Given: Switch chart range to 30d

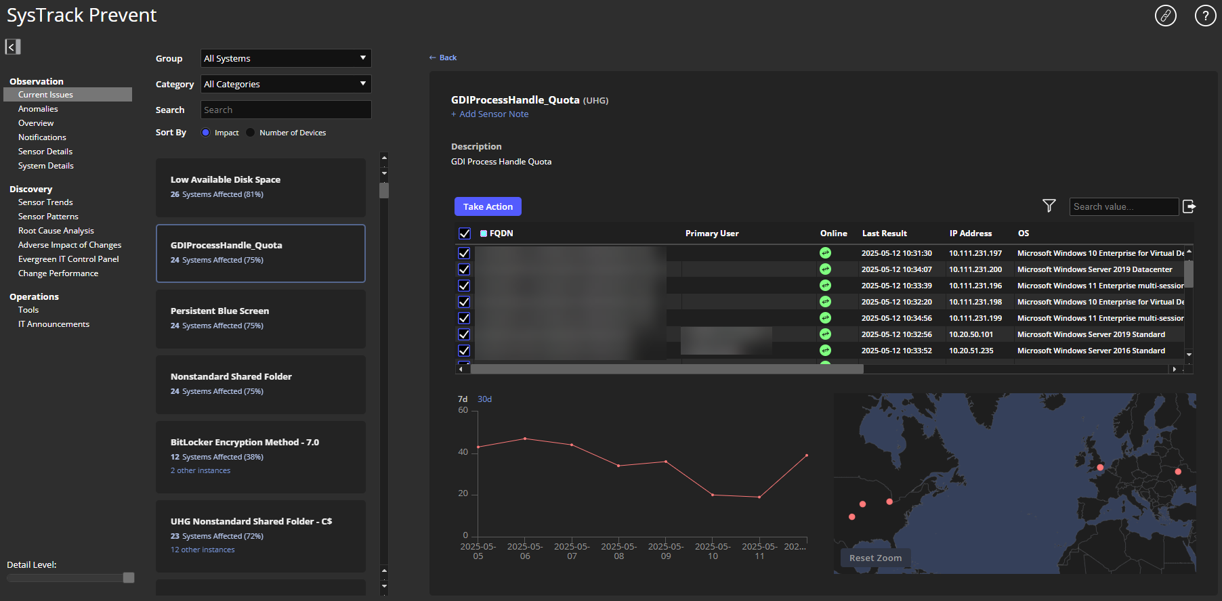Looking at the screenshot, I should click(x=484, y=399).
